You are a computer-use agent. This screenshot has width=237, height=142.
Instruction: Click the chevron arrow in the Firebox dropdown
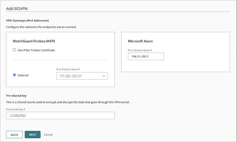(104, 76)
